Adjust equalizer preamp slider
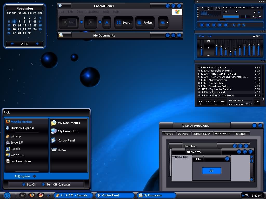266x199 pixels. (202, 48)
